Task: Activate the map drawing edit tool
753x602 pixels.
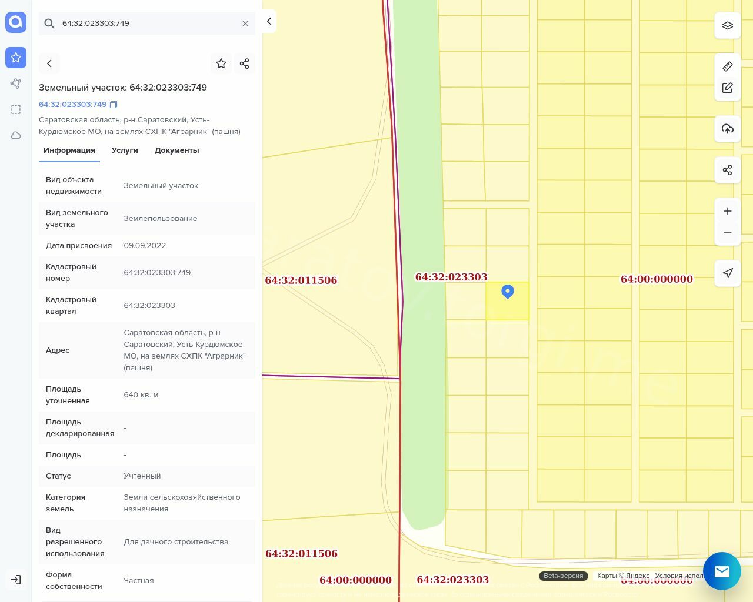Action: (x=727, y=88)
